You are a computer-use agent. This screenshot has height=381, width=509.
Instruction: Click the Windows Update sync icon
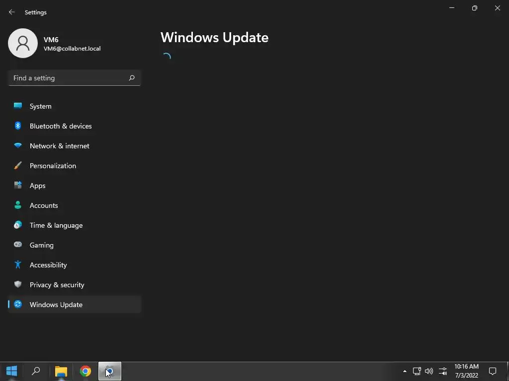[x=18, y=304]
